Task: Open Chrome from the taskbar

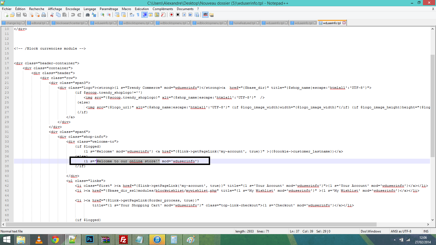Action: tap(55, 240)
